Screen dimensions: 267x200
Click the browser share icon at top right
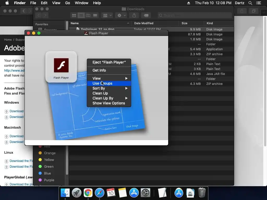tap(242, 11)
